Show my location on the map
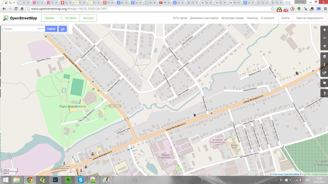 pyautogui.click(x=324, y=46)
